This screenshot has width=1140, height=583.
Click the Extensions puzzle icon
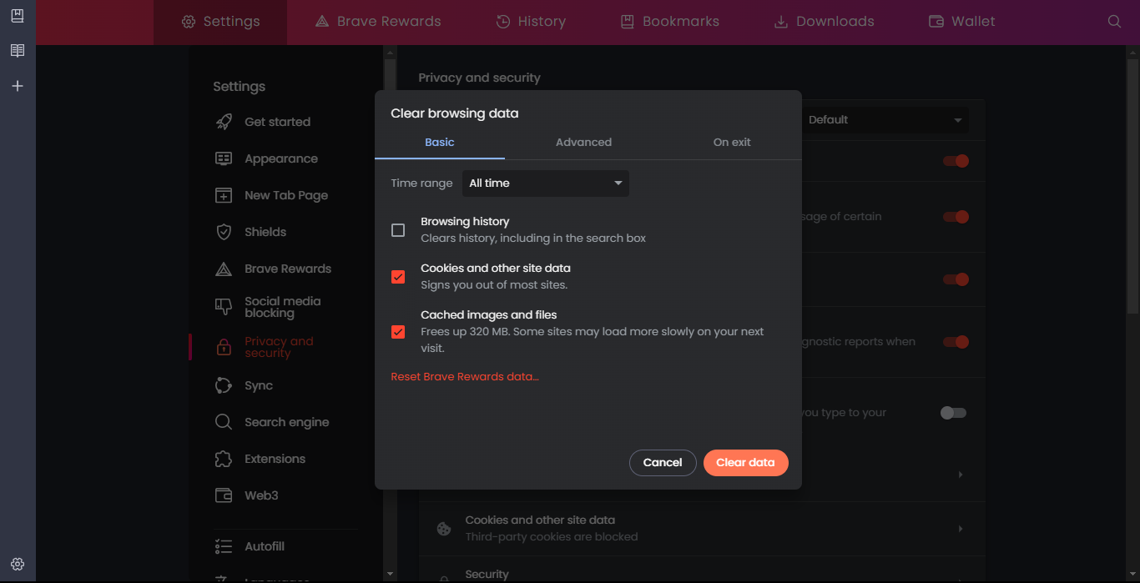224,459
